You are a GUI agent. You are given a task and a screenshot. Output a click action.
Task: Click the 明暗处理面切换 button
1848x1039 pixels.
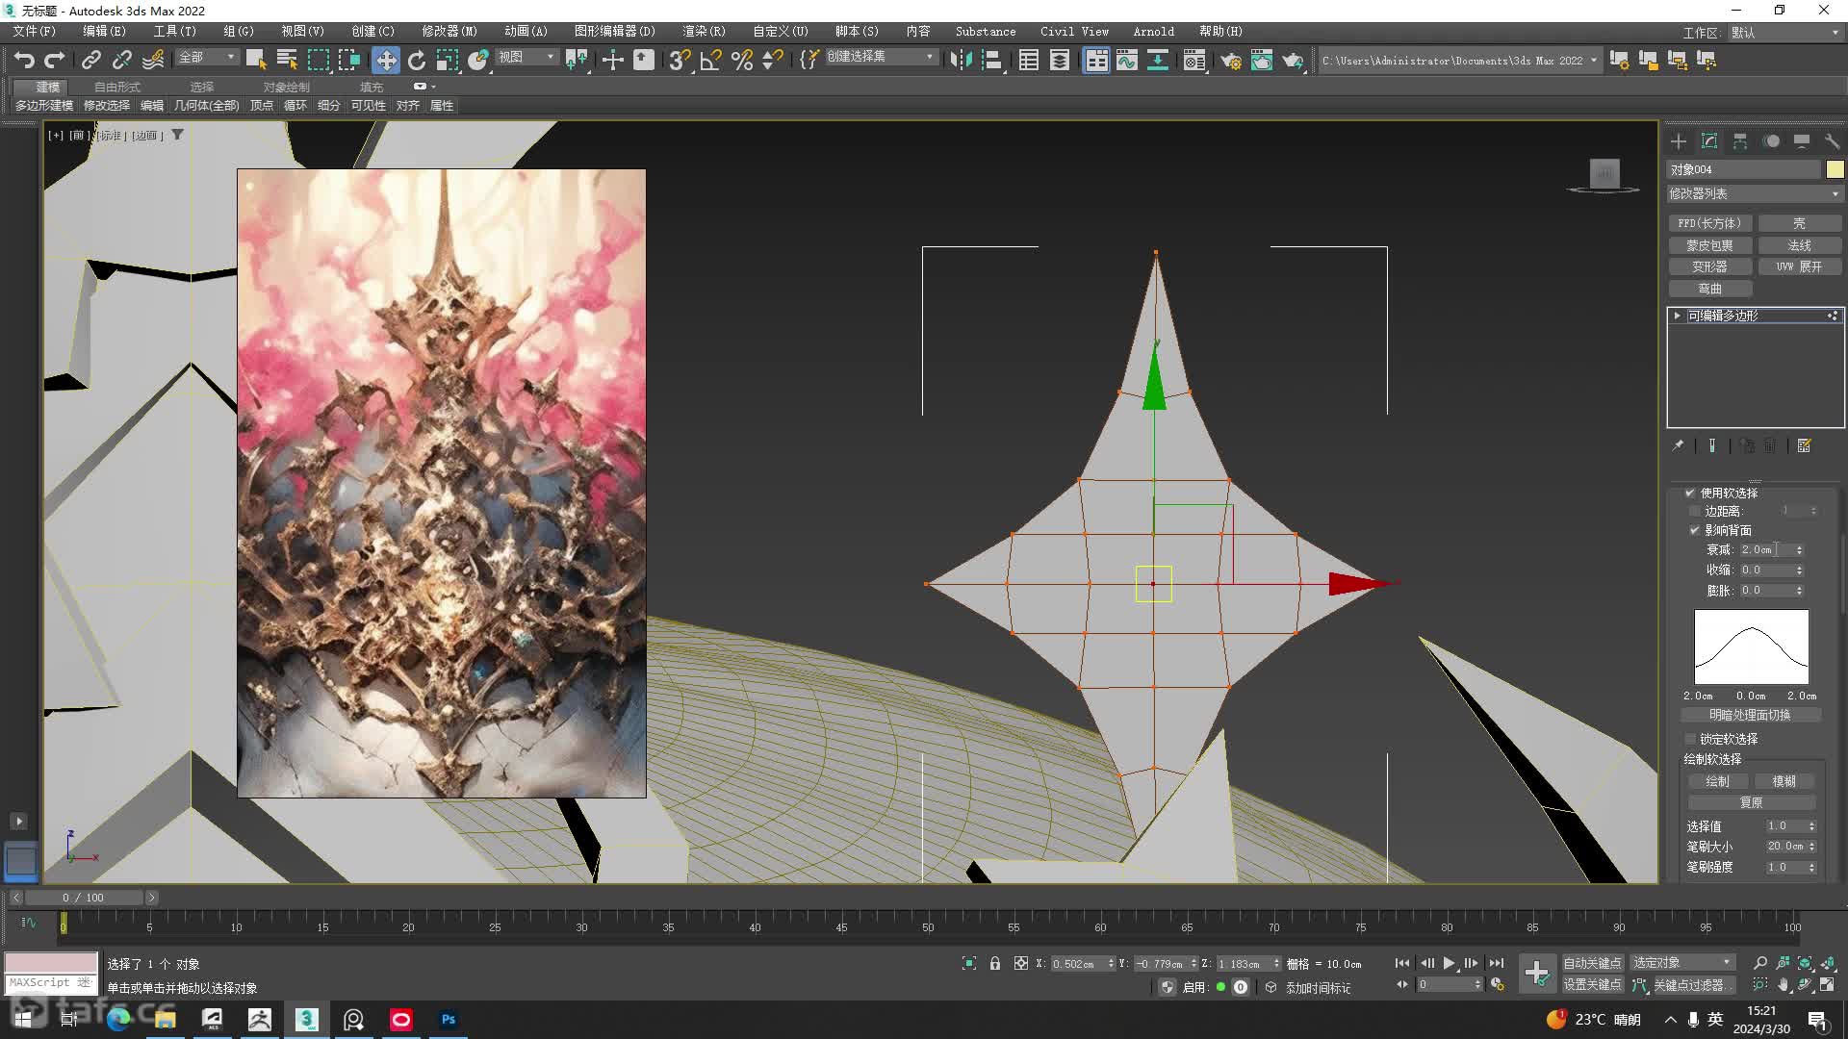1750,715
